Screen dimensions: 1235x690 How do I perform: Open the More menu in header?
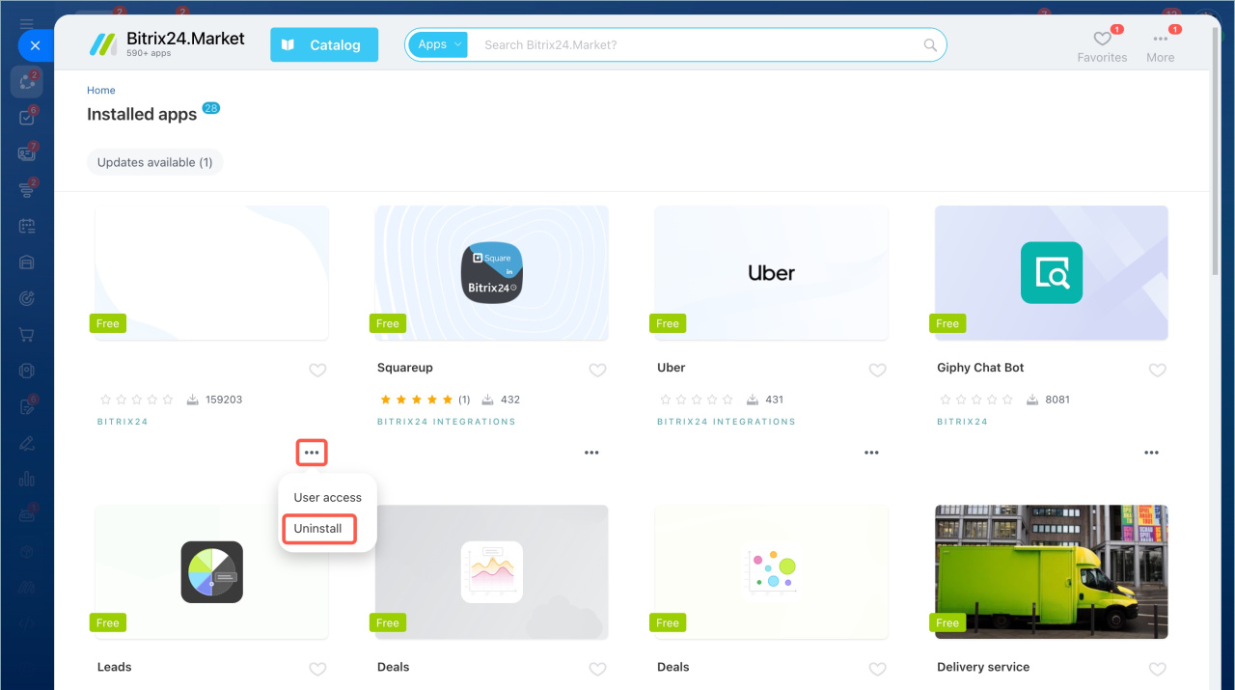click(x=1160, y=40)
